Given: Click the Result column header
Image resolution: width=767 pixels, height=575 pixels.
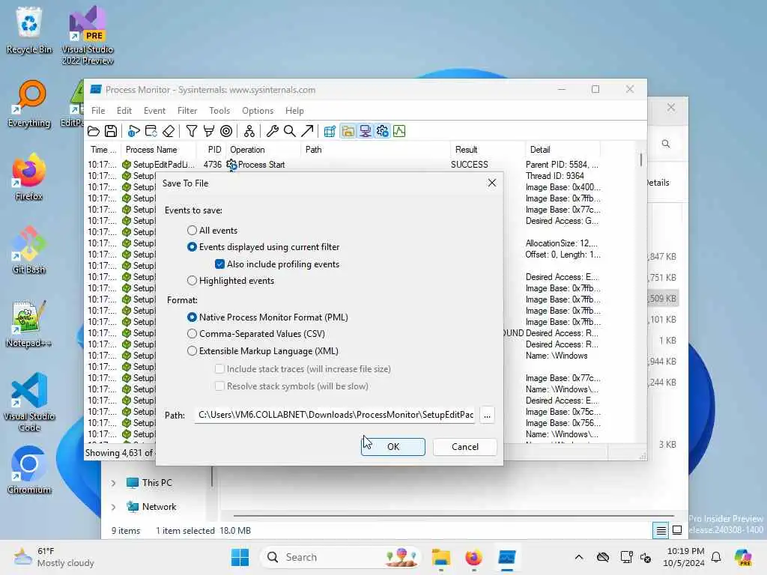Looking at the screenshot, I should [487, 150].
